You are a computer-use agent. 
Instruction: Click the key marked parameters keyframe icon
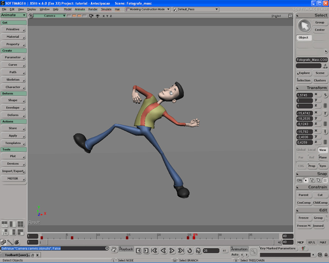pos(303,249)
